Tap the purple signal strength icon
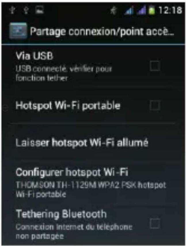186x246 pixels. (x=141, y=11)
